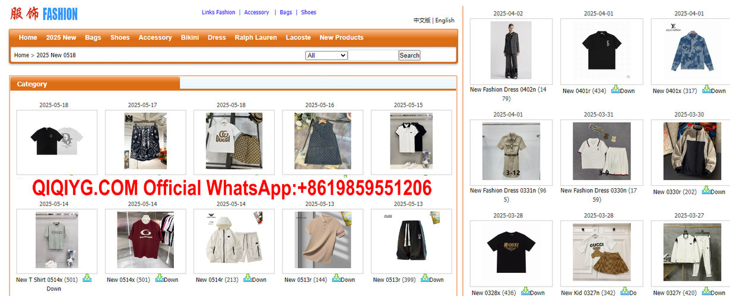Click download icon for New 0330r (202)
This screenshot has height=296, width=730.
point(707,189)
